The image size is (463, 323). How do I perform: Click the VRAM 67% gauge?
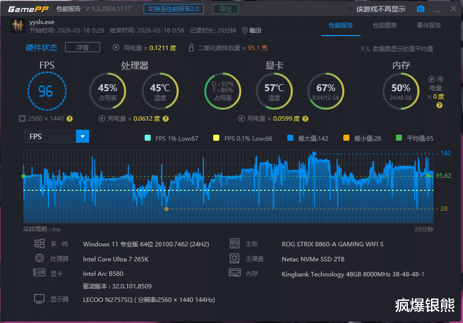coord(326,91)
